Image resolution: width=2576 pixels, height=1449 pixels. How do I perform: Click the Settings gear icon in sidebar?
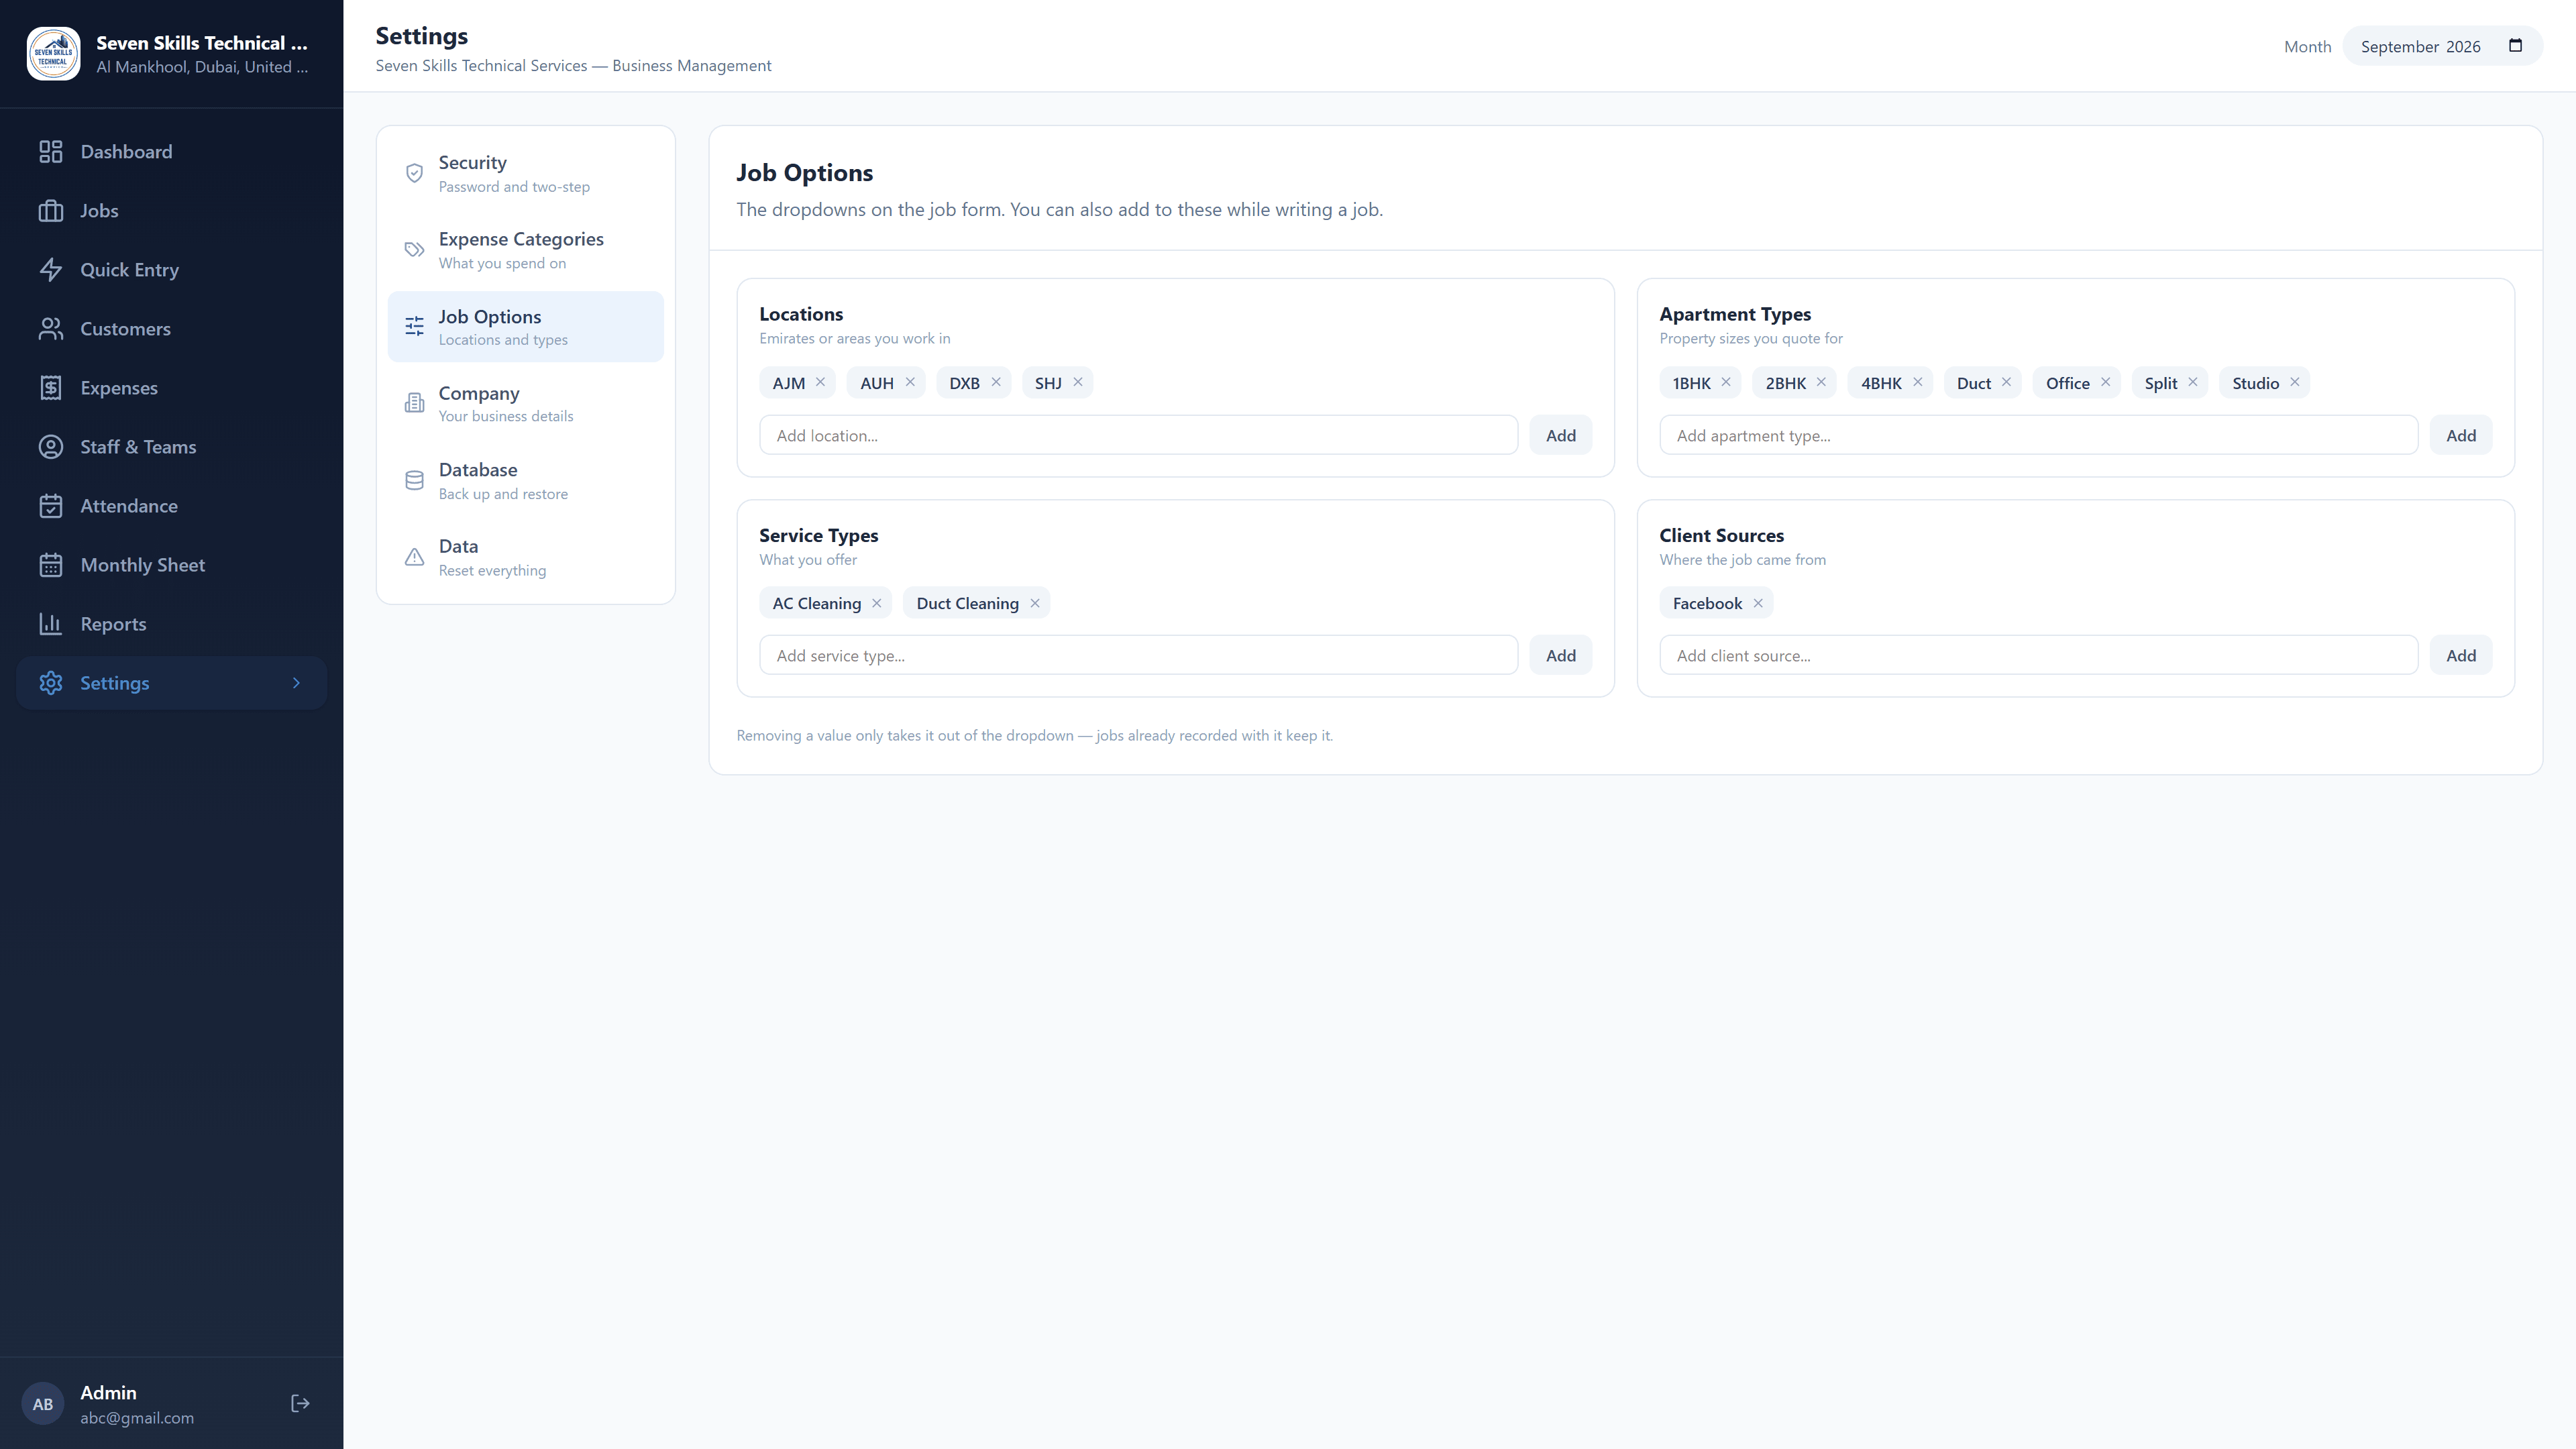coord(51,683)
